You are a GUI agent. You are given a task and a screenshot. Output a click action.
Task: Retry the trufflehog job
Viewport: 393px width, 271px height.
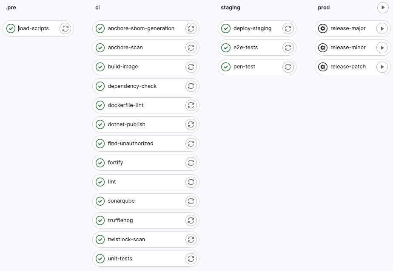pos(191,220)
